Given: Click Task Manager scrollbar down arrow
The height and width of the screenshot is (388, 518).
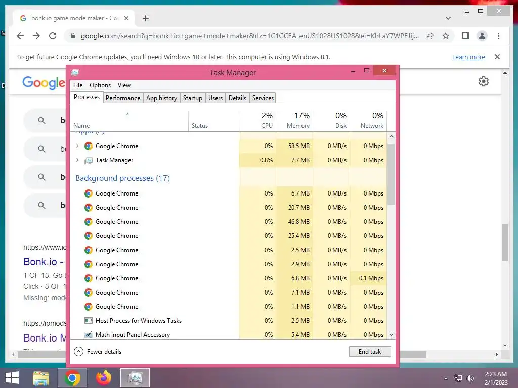Looking at the screenshot, I should pyautogui.click(x=391, y=335).
